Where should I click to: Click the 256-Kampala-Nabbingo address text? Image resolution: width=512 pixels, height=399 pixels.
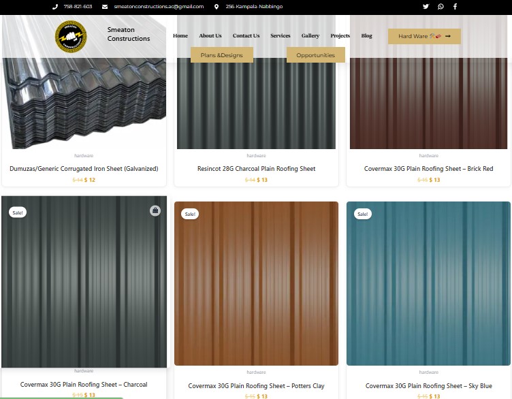(254, 7)
